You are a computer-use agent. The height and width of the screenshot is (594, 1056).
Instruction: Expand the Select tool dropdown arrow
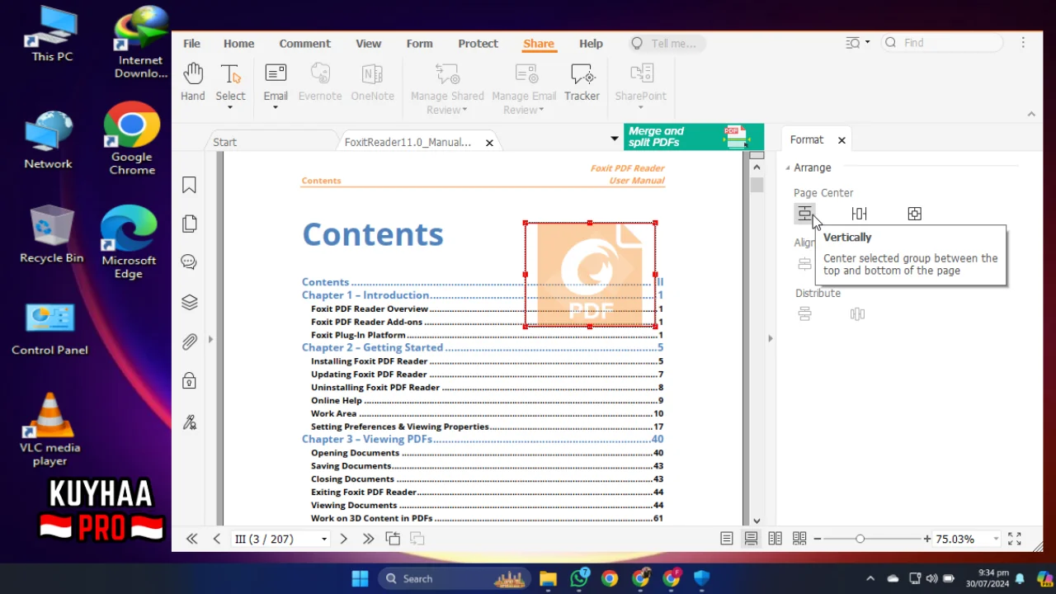[x=230, y=107]
